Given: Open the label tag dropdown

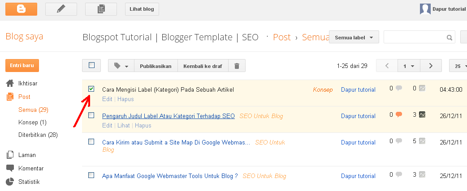Looking at the screenshot, I should pyautogui.click(x=121, y=66).
